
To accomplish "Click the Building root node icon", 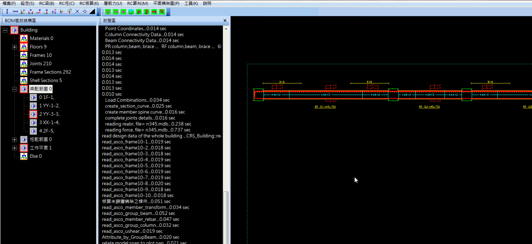I will (14, 30).
